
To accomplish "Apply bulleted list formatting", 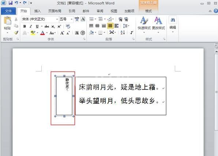I will click(91, 19).
